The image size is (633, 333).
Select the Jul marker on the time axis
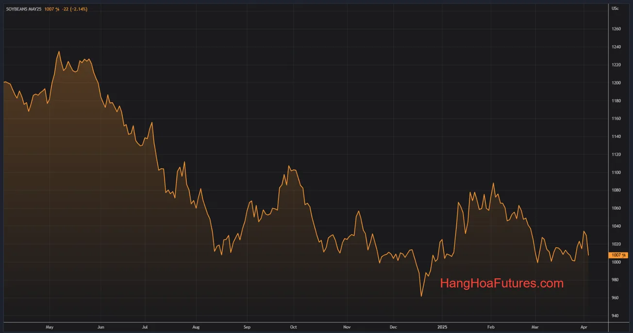pos(145,327)
